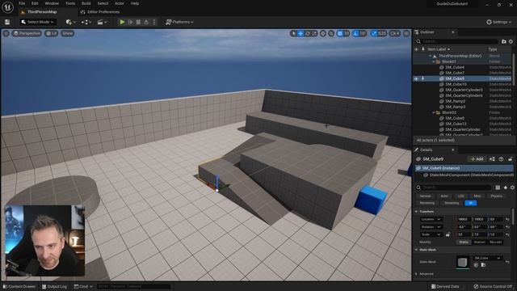The image size is (517, 291).
Task: Select the Physics filter in Details
Action: 496,196
